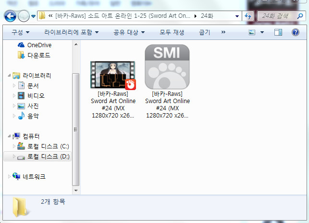Open 로컬 디스크 (D:)
Viewport: 309px width, 223px height.
49,157
